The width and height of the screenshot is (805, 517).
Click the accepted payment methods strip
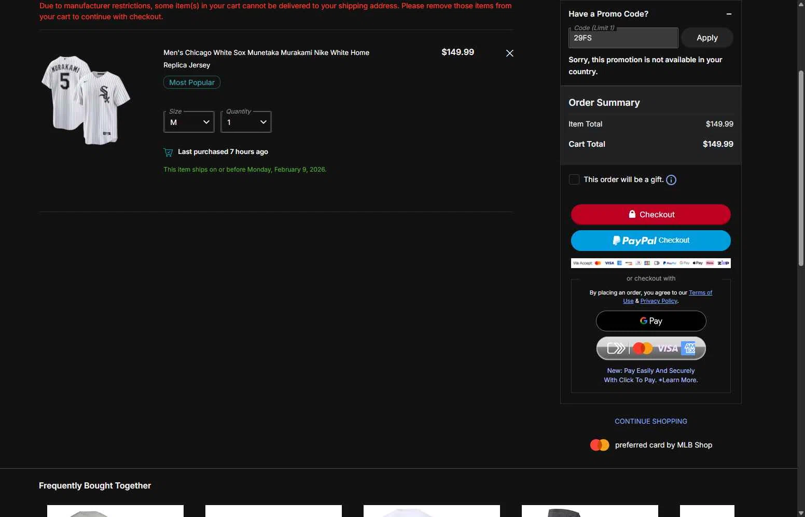(651, 263)
